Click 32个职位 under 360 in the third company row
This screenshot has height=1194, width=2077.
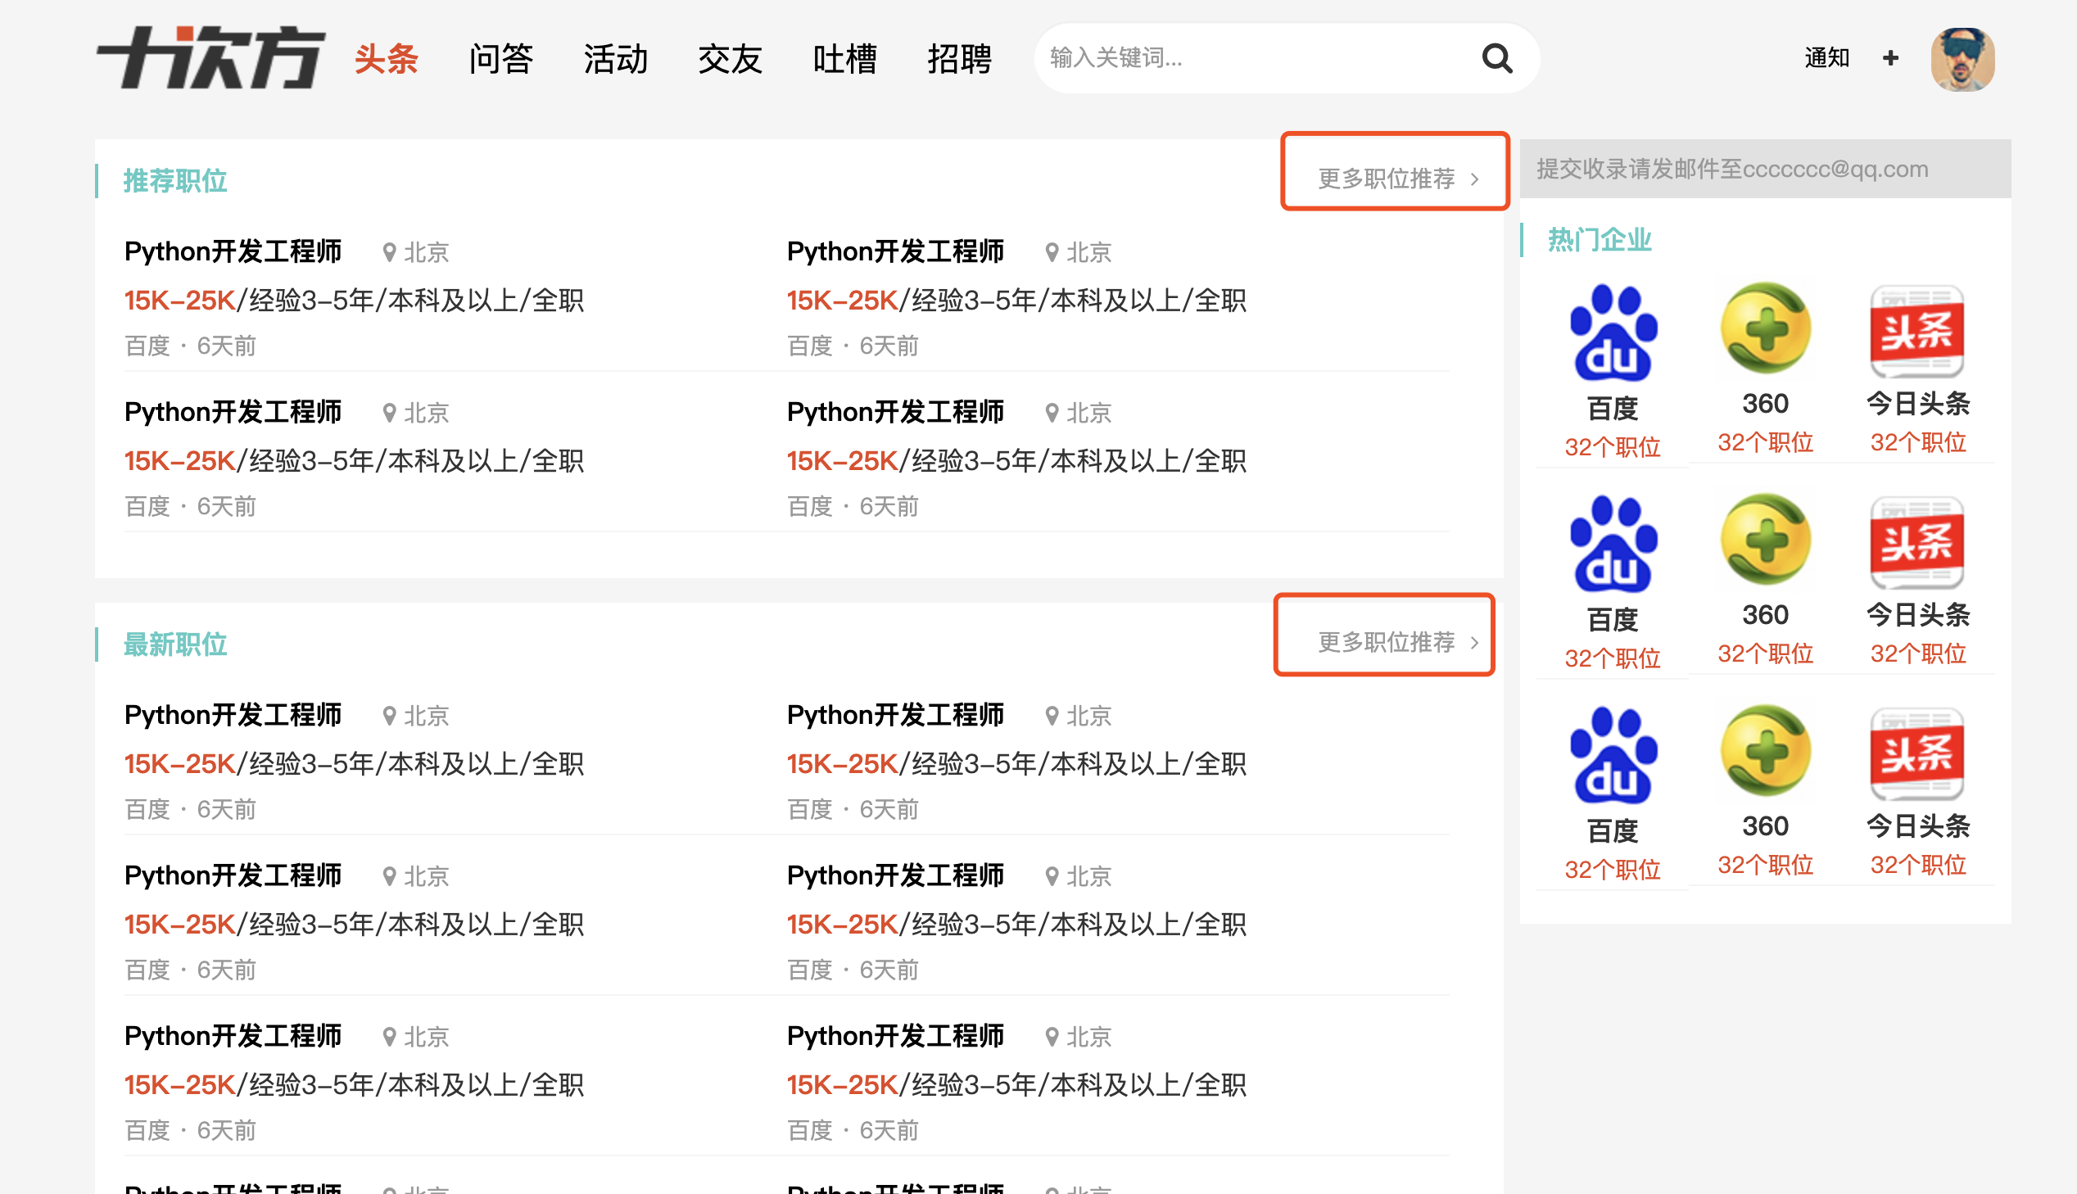click(x=1765, y=865)
